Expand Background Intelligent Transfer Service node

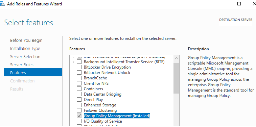pyautogui.click(x=73, y=62)
